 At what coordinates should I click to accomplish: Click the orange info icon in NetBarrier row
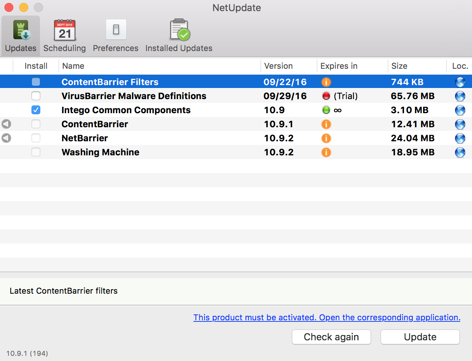tap(326, 138)
